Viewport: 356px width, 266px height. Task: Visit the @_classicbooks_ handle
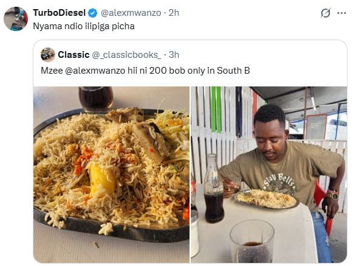coord(126,55)
